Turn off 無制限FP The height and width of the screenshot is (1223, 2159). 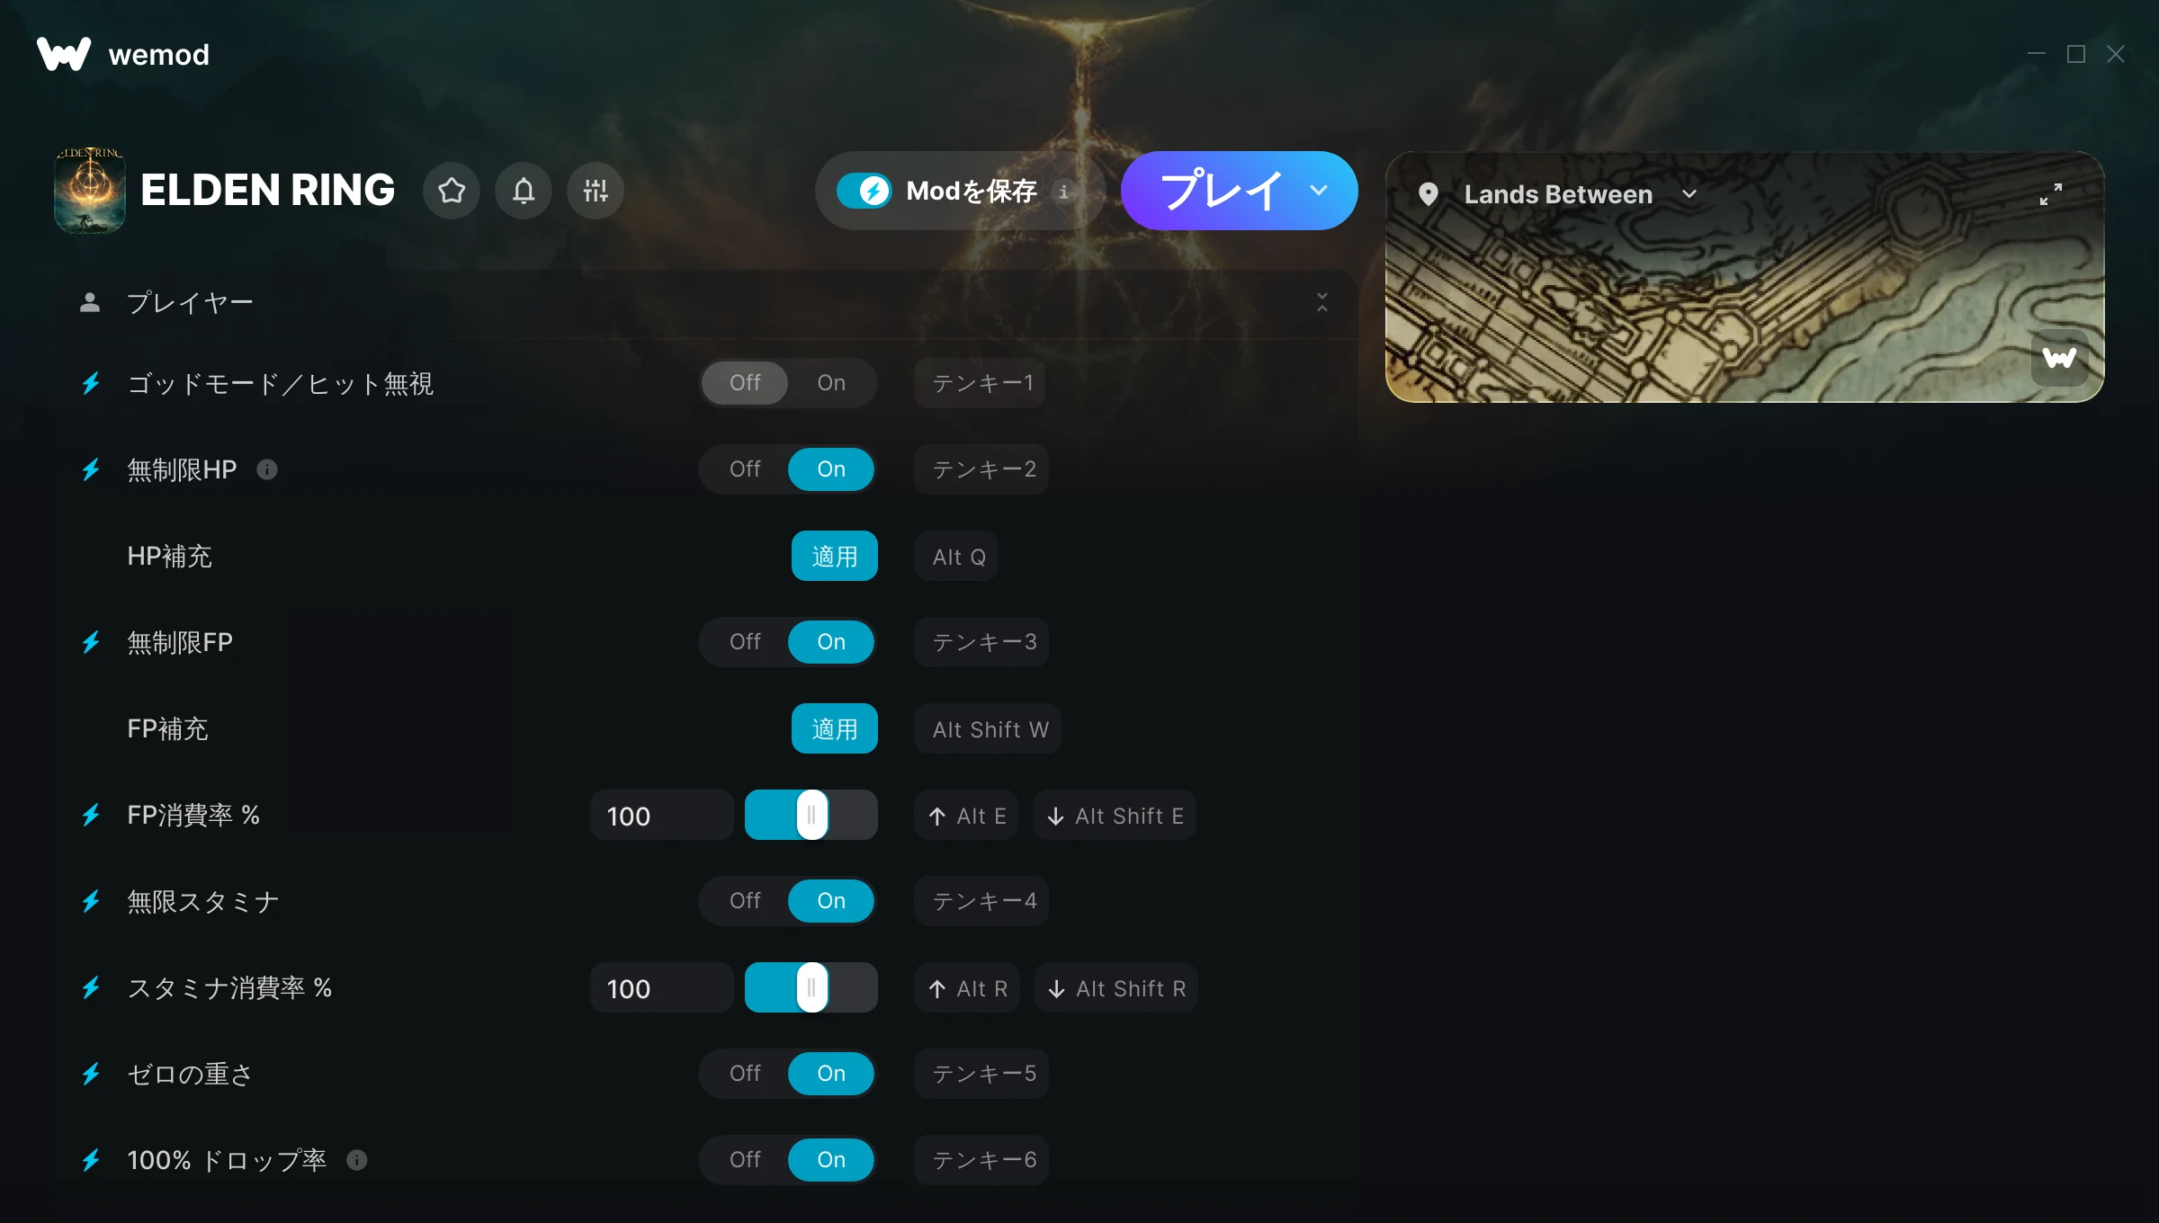[745, 642]
